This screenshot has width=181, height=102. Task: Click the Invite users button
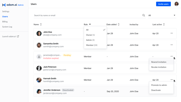163,4
